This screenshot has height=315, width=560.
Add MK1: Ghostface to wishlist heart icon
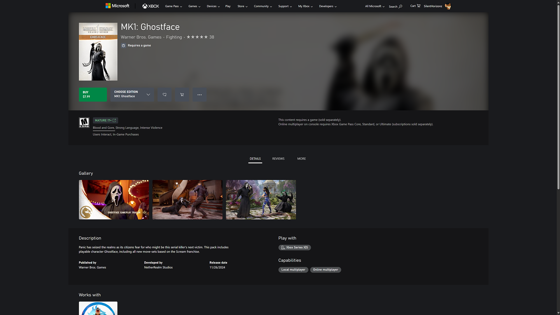tap(164, 95)
